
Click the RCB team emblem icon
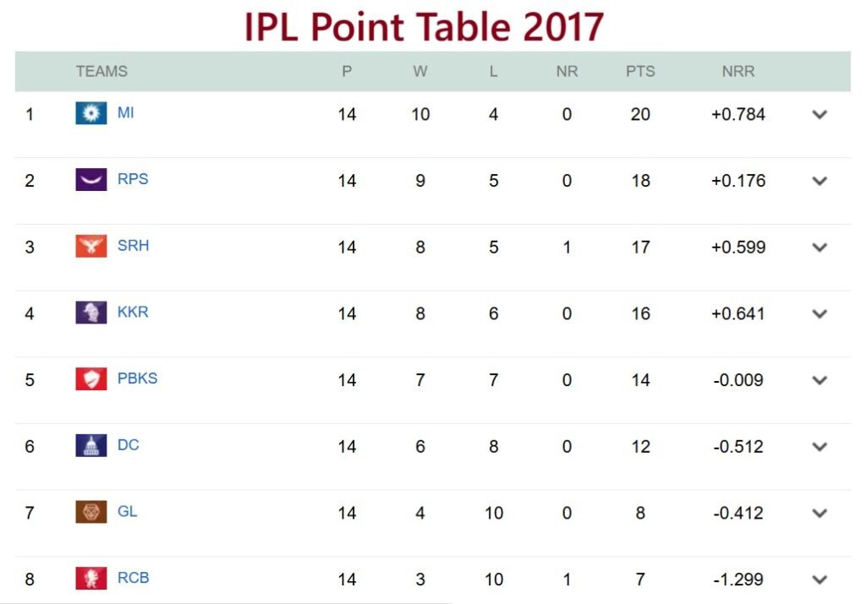click(91, 578)
